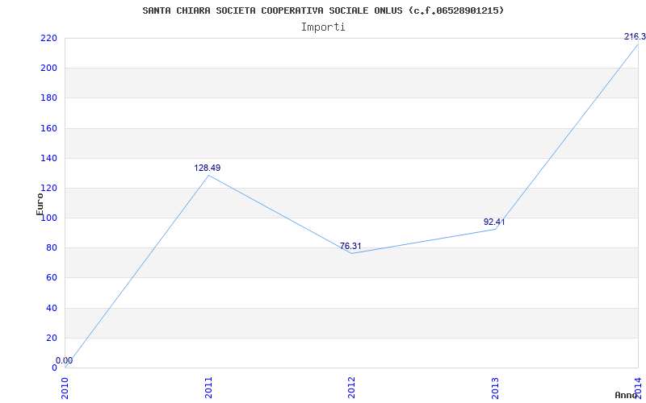Image resolution: width=646 pixels, height=403 pixels.
Task: Click the 220 y-axis tick label
Action: pyautogui.click(x=48, y=38)
